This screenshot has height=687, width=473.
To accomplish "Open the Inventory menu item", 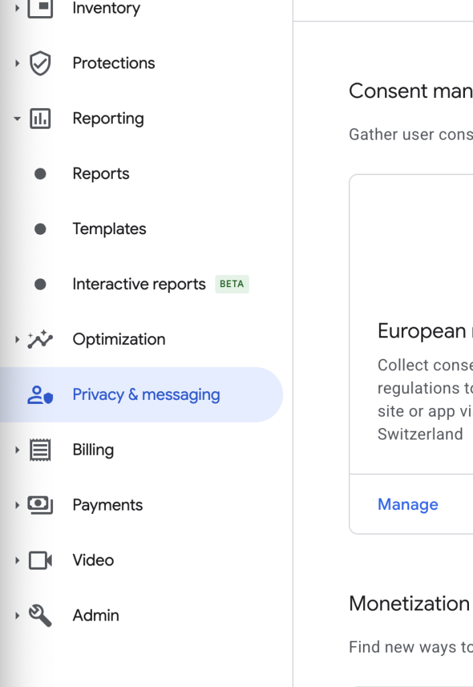I will point(107,8).
